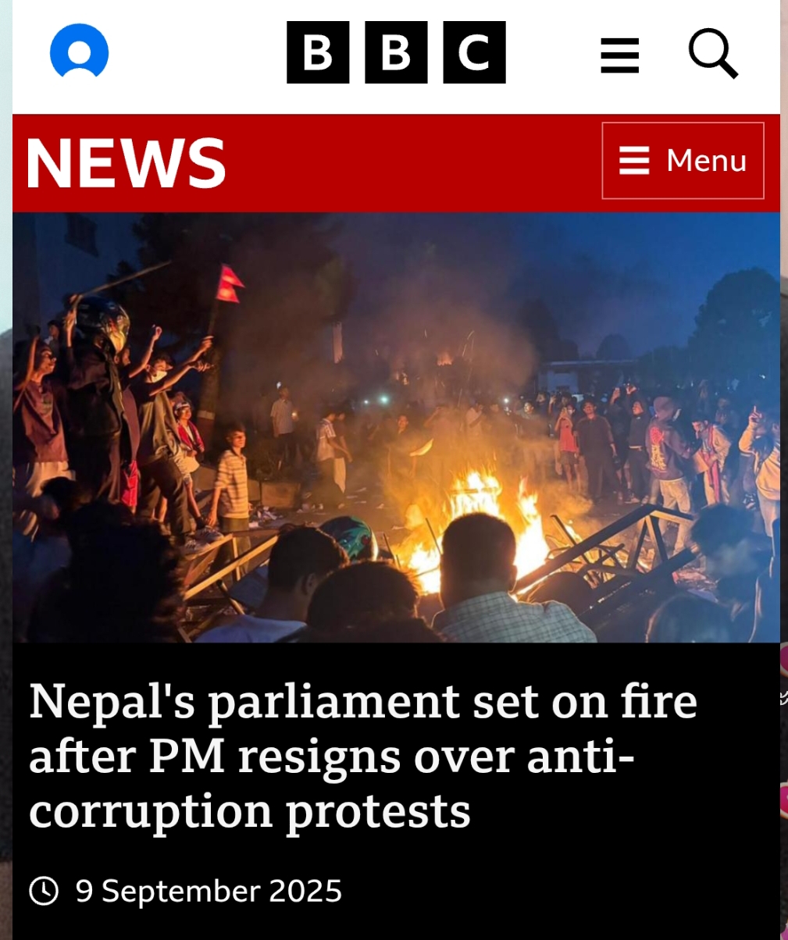The image size is (788, 940).
Task: Click empty red banner area beside NEWS
Action: [x=414, y=162]
